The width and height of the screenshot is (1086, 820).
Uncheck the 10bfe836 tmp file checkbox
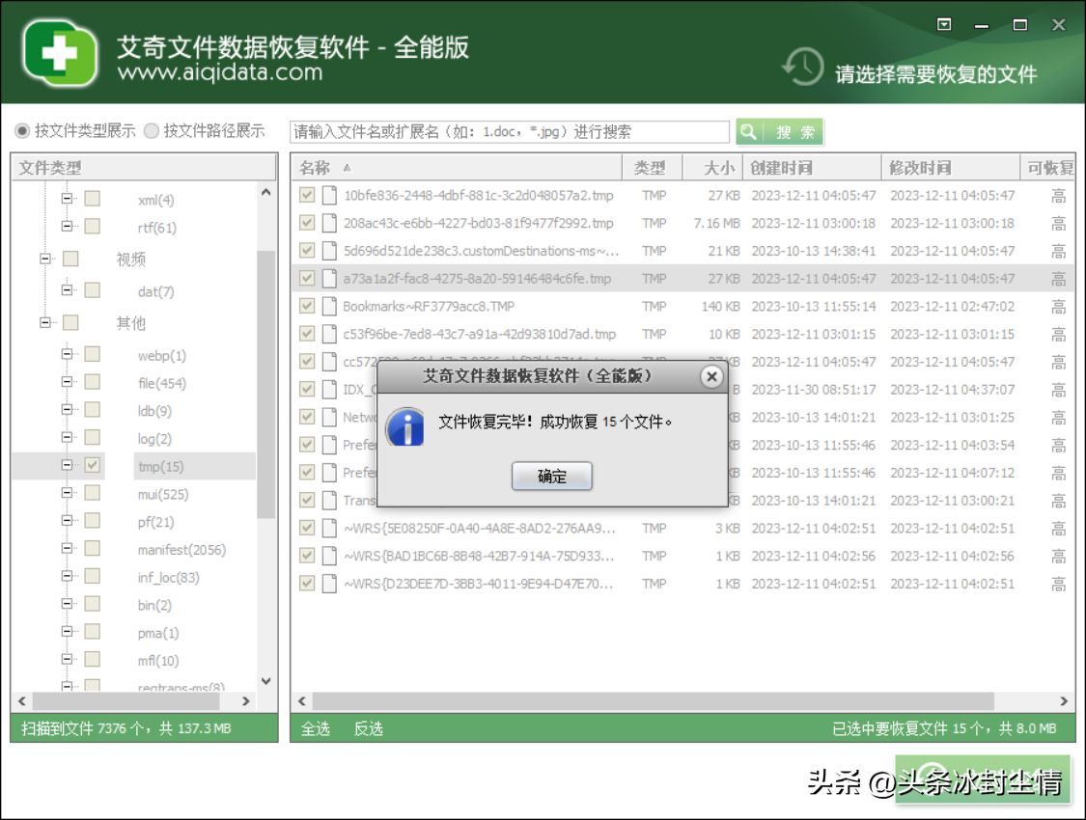307,195
